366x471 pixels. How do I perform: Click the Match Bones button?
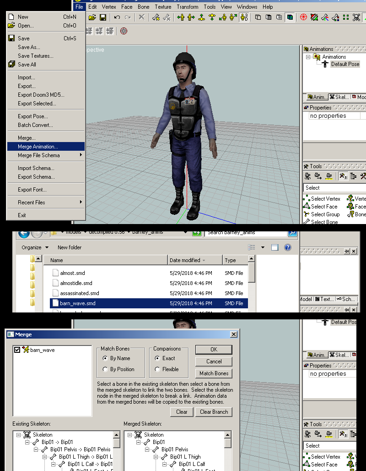click(x=214, y=373)
